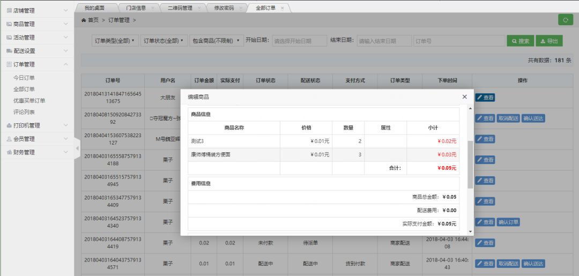579x276 pixels.
Task: Expand the 财务管理 menu chevron
Action: [x=66, y=152]
